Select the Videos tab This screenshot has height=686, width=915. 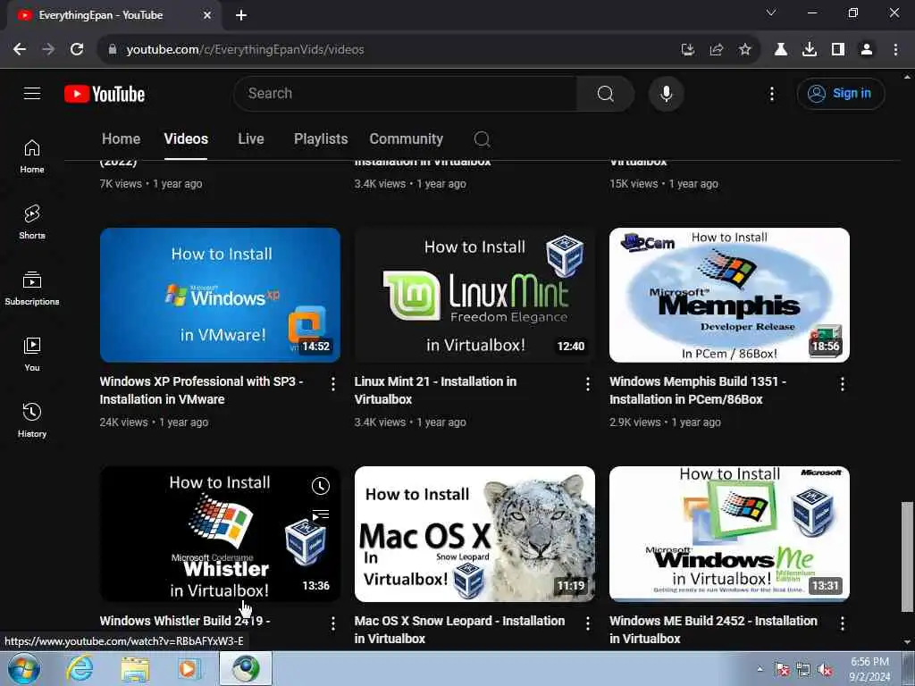pyautogui.click(x=186, y=138)
